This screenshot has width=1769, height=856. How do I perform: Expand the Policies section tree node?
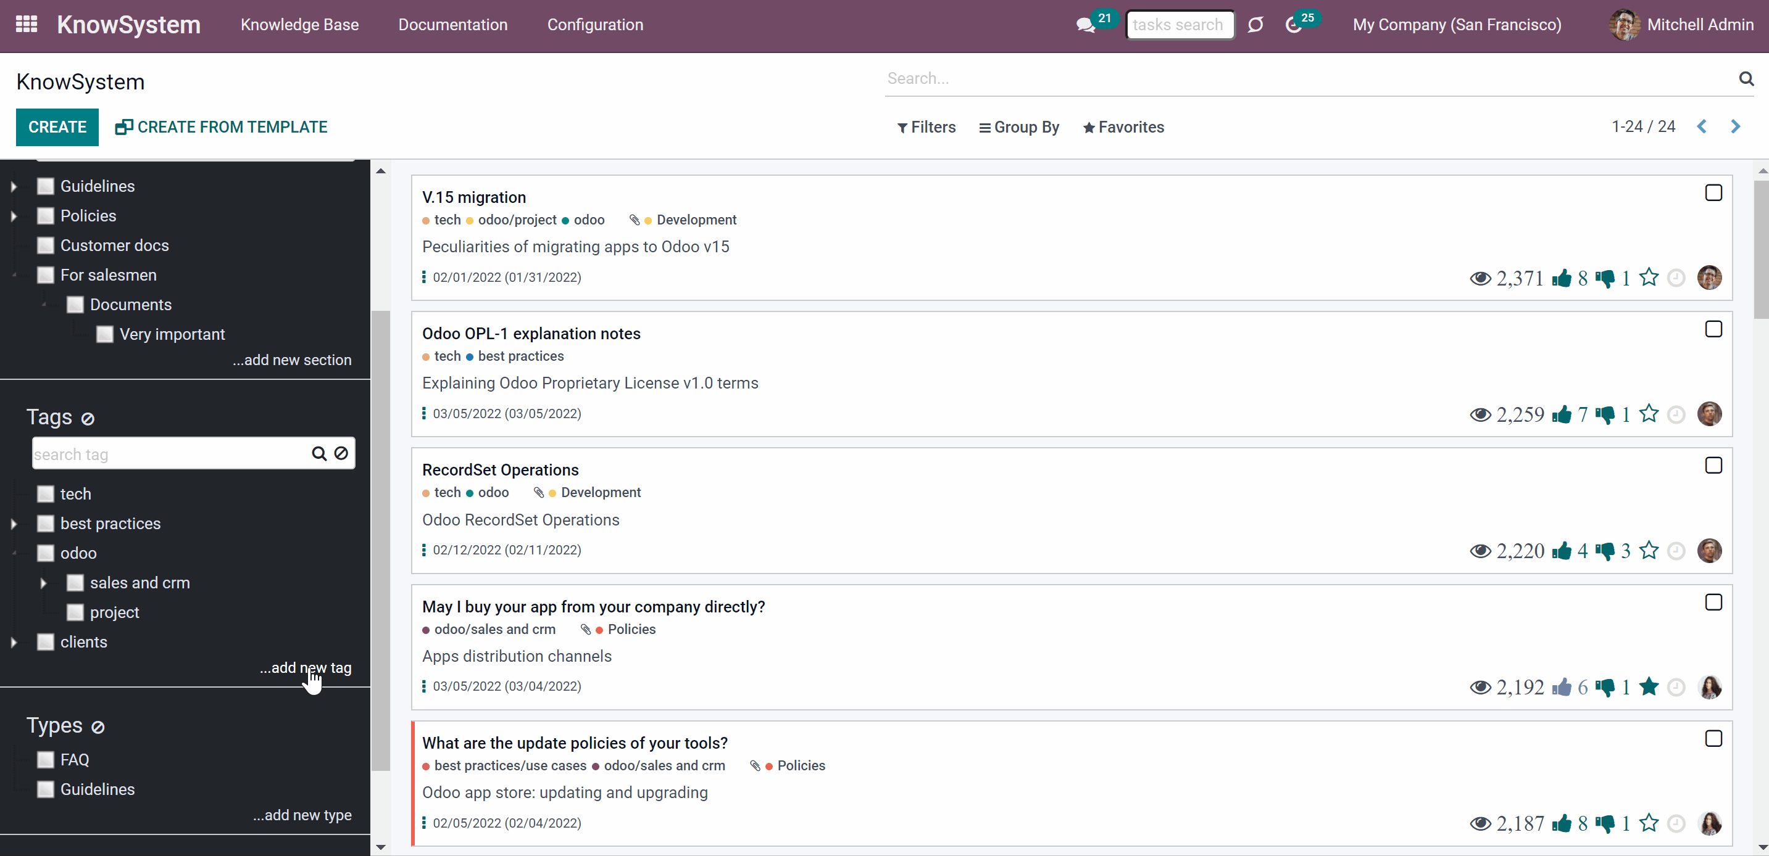coord(14,216)
